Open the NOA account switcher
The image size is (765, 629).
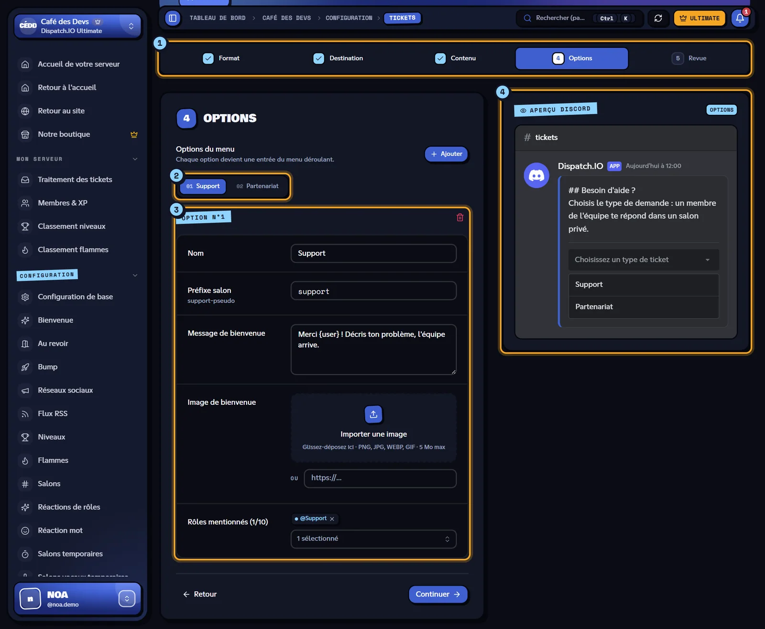coord(127,598)
